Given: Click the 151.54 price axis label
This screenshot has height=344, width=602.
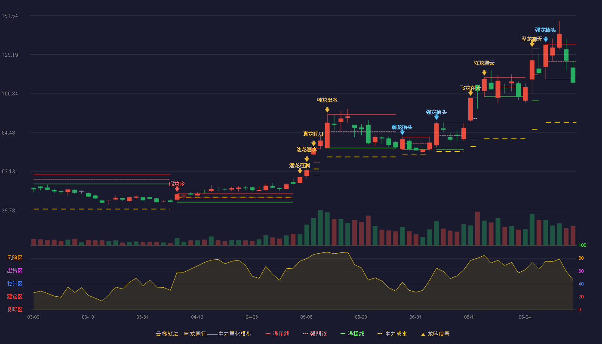Looking at the screenshot, I should pyautogui.click(x=9, y=16).
